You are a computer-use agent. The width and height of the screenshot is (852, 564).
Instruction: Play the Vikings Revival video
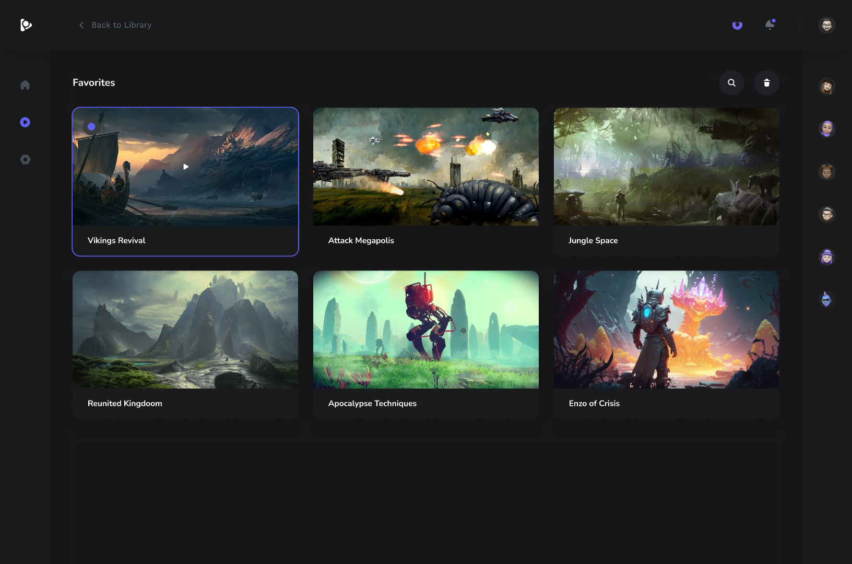tap(185, 167)
